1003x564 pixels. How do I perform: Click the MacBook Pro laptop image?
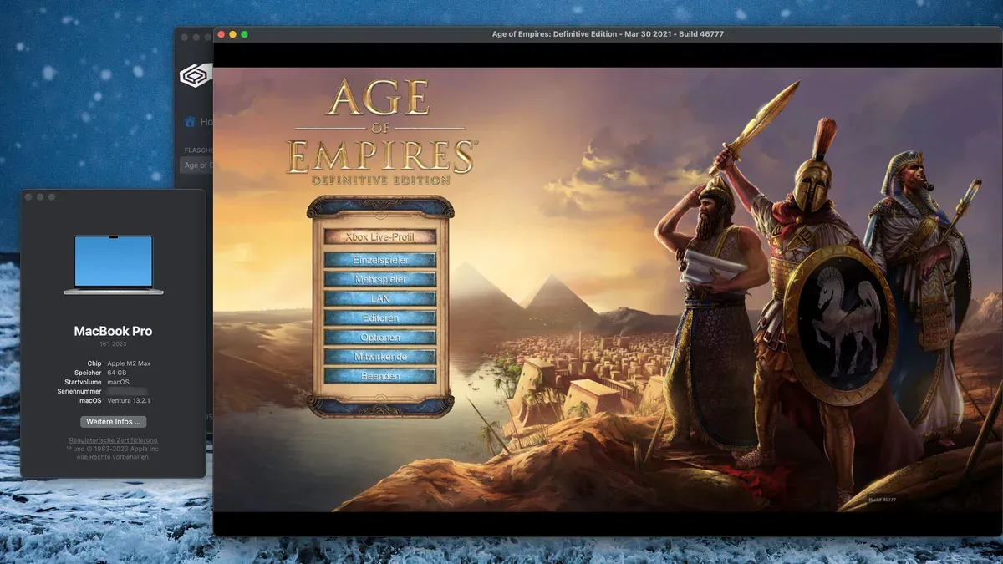(113, 264)
